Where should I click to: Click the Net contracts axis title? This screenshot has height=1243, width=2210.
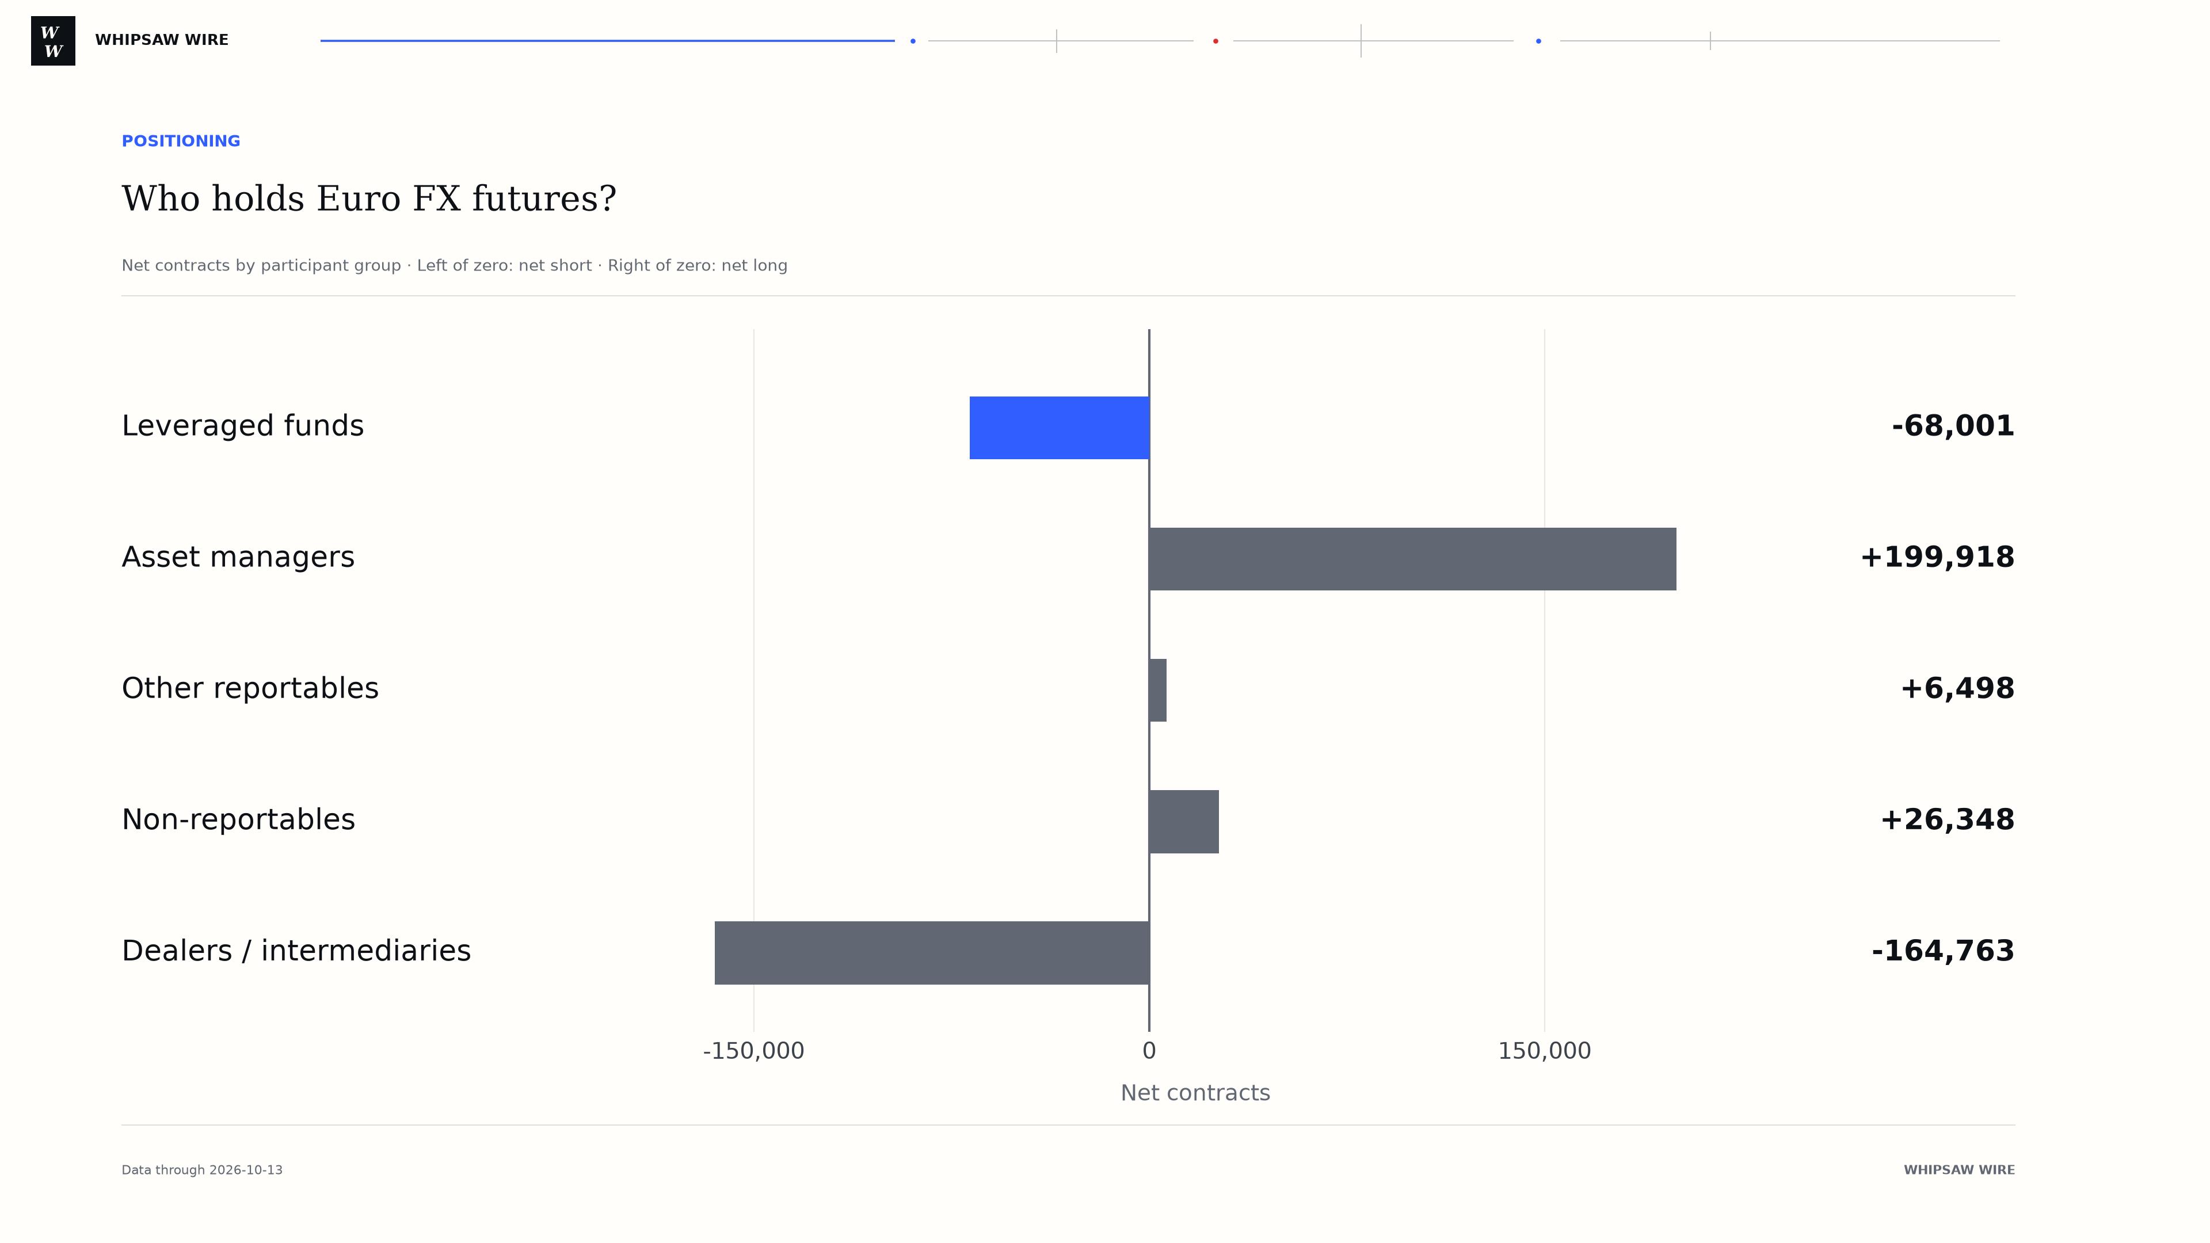(1195, 1094)
